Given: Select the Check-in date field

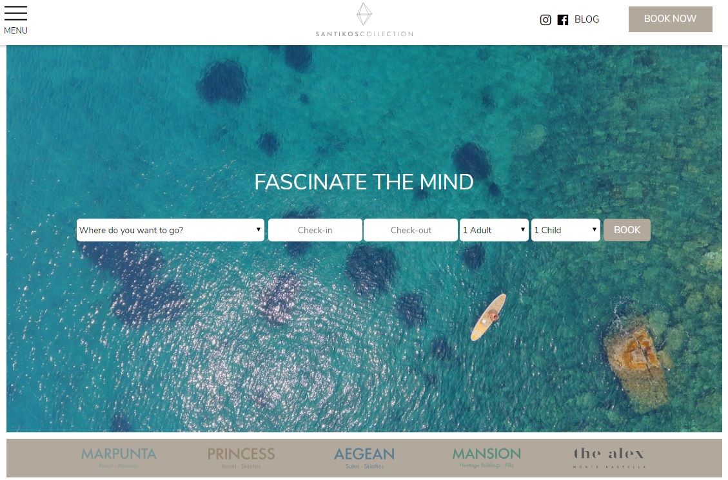Looking at the screenshot, I should pyautogui.click(x=315, y=230).
